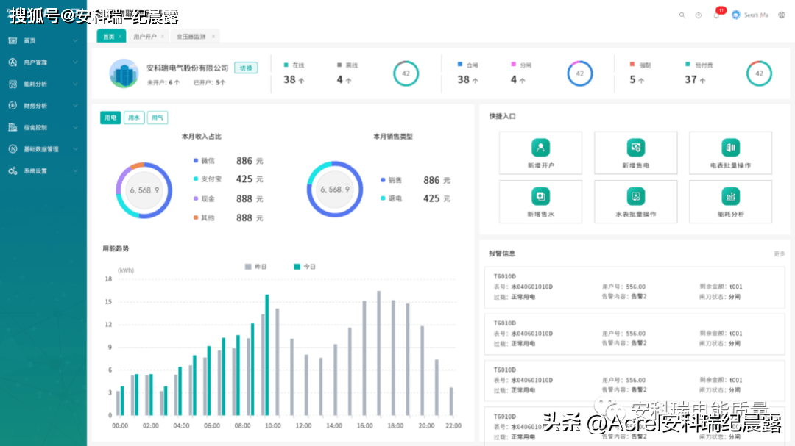Select the 用电 toggle
The width and height of the screenshot is (795, 446).
(110, 118)
